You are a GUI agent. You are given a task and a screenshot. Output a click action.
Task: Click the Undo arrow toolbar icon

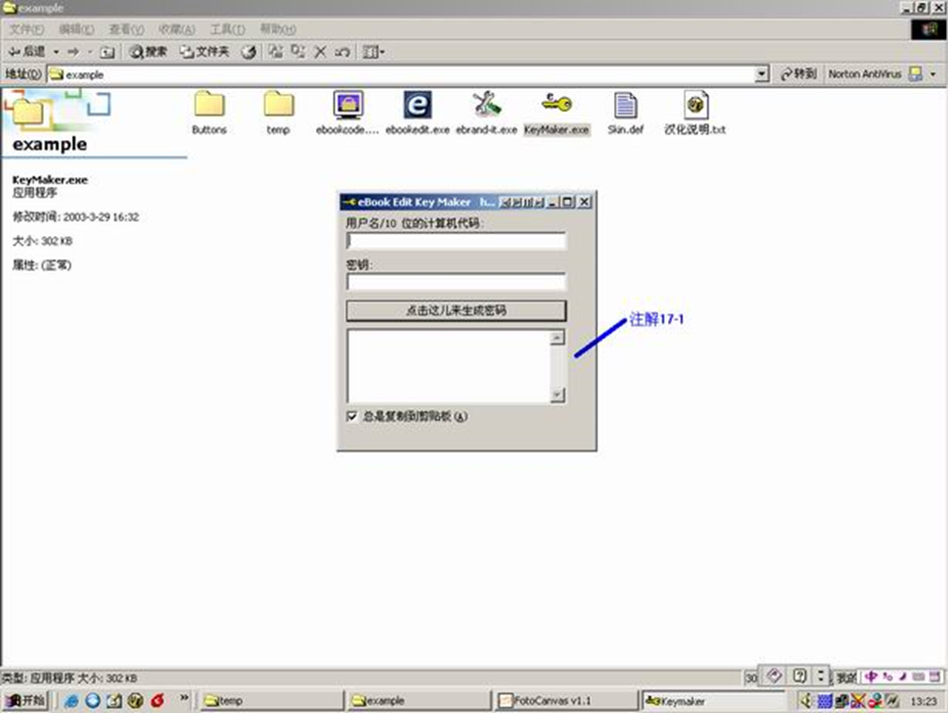(343, 51)
